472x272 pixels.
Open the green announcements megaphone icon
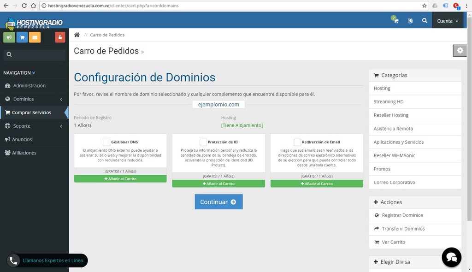click(x=9, y=37)
